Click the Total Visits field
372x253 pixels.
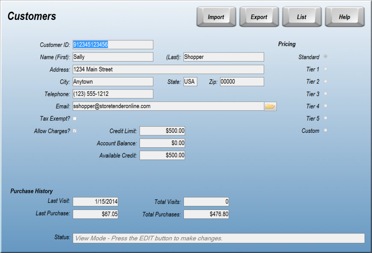click(206, 202)
